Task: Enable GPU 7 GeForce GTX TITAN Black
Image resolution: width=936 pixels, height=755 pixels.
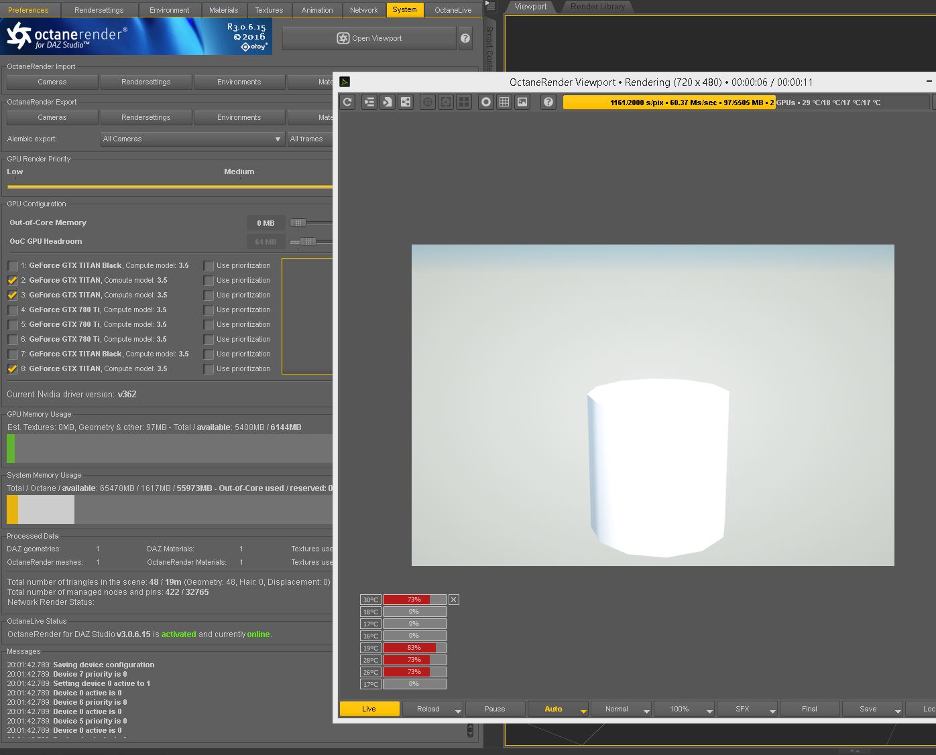Action: [13, 354]
